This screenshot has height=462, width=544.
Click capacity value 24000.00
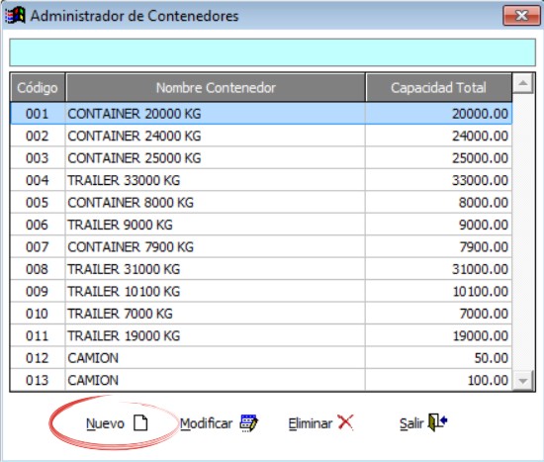point(480,136)
